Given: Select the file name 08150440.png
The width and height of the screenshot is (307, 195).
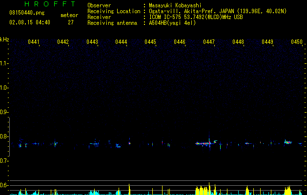Looking at the screenshot, I should (27, 13).
